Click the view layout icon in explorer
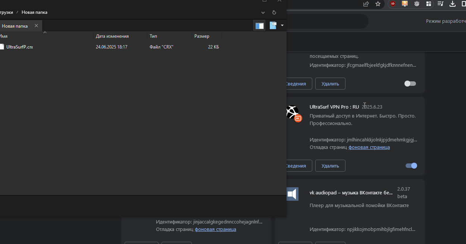This screenshot has width=466, height=244. pos(273,25)
